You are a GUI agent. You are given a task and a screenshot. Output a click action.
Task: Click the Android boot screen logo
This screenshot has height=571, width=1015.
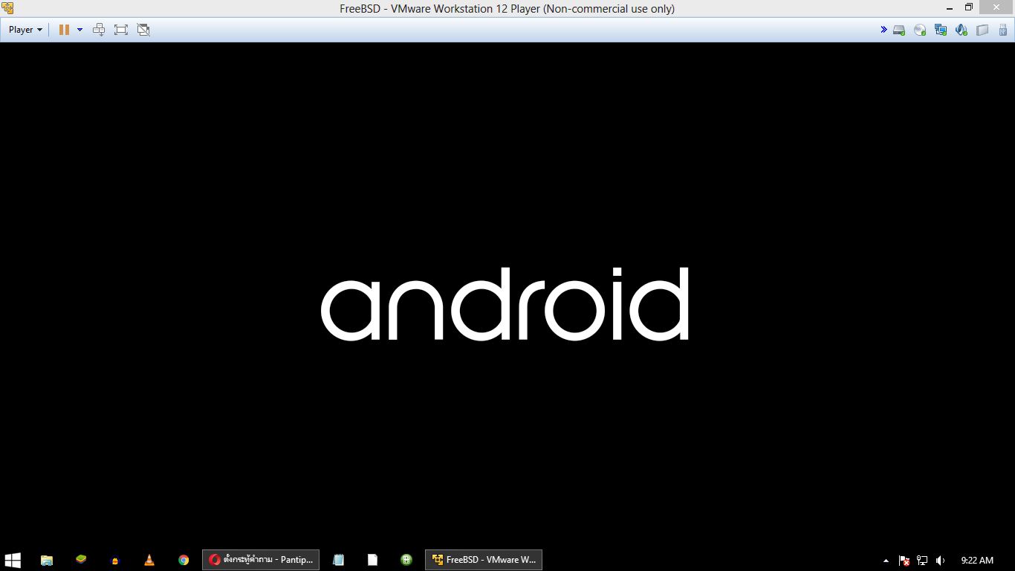(x=505, y=304)
